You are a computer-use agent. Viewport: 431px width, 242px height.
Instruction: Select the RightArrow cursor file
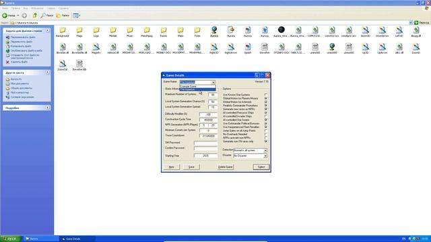pyautogui.click(x=231, y=48)
